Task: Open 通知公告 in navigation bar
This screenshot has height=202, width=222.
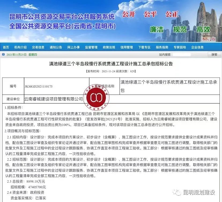Action: click(x=56, y=47)
